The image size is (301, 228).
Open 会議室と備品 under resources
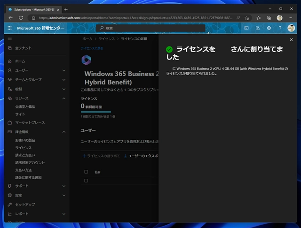(25, 106)
